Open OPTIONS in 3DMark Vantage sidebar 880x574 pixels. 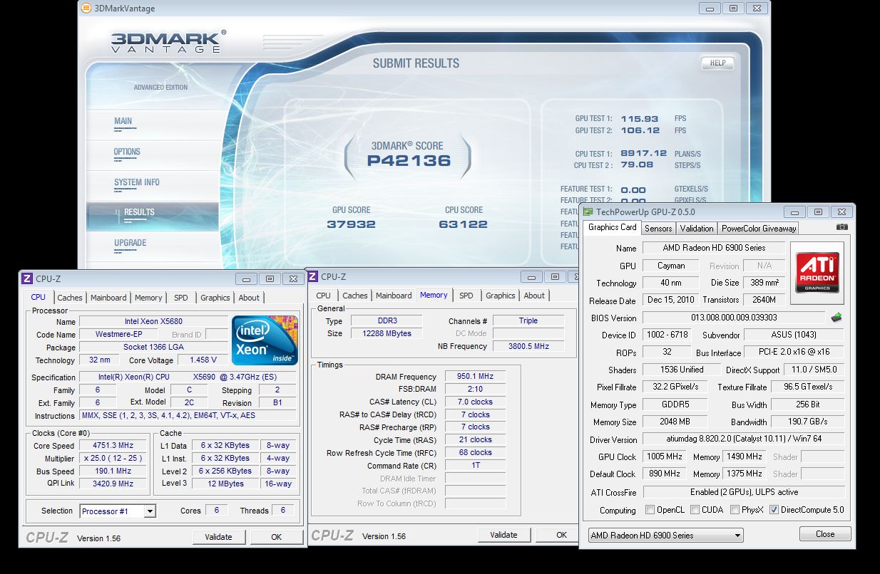coord(127,152)
